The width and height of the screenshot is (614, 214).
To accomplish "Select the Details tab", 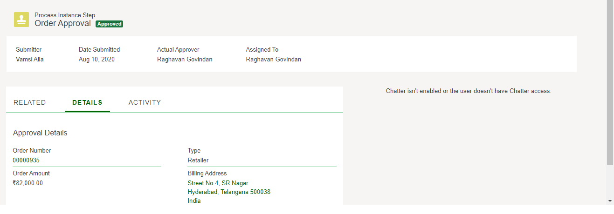I will 87,102.
